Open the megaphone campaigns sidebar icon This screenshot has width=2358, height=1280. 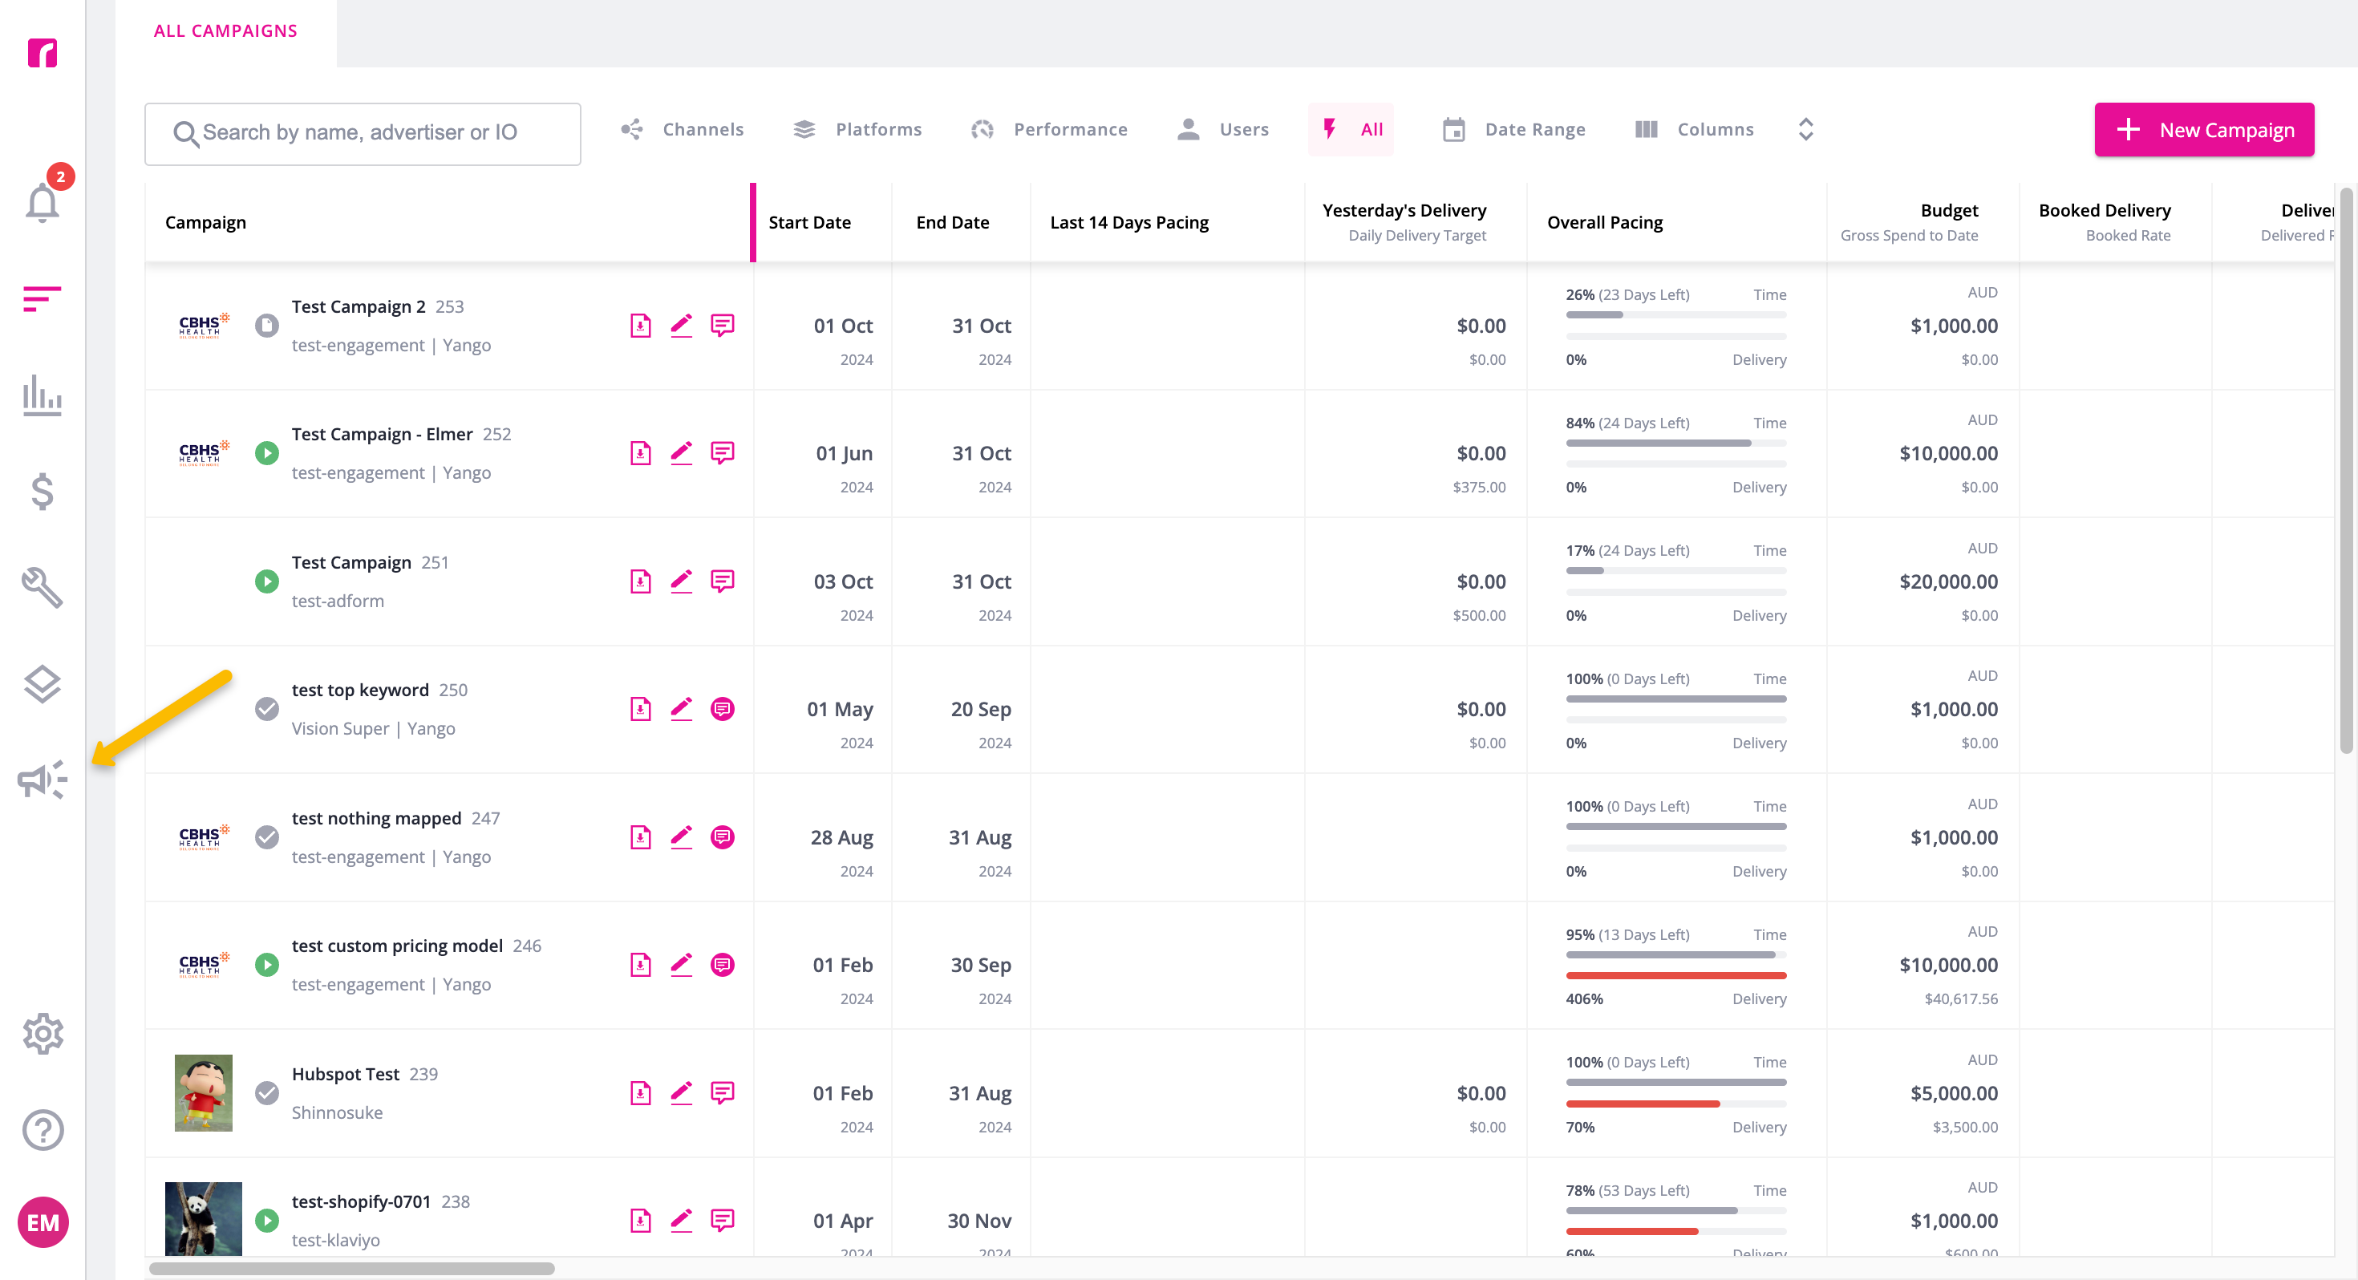pyautogui.click(x=42, y=780)
